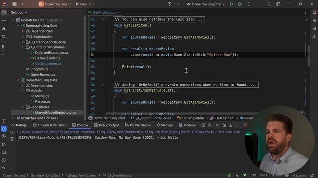Open DeferredExecution.cs in solution tree

(x=52, y=53)
